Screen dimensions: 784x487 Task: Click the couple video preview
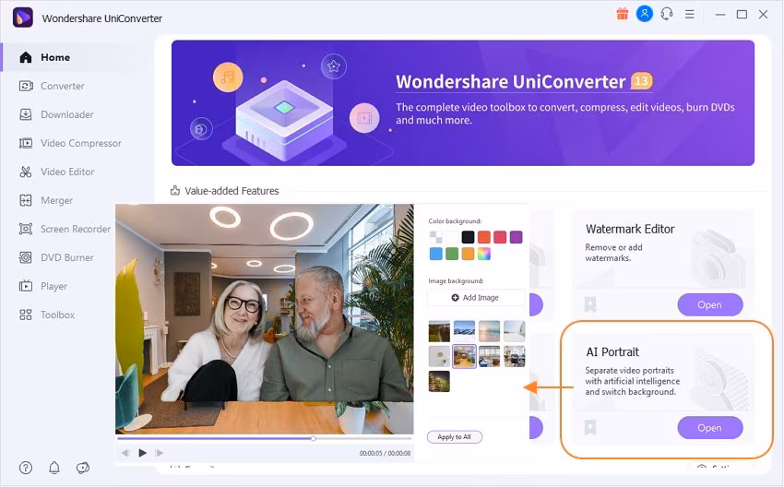tap(265, 318)
